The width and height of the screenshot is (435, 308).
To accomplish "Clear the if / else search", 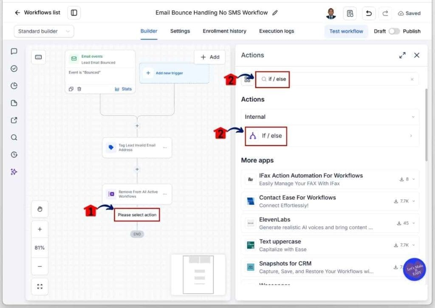I will pyautogui.click(x=412, y=79).
